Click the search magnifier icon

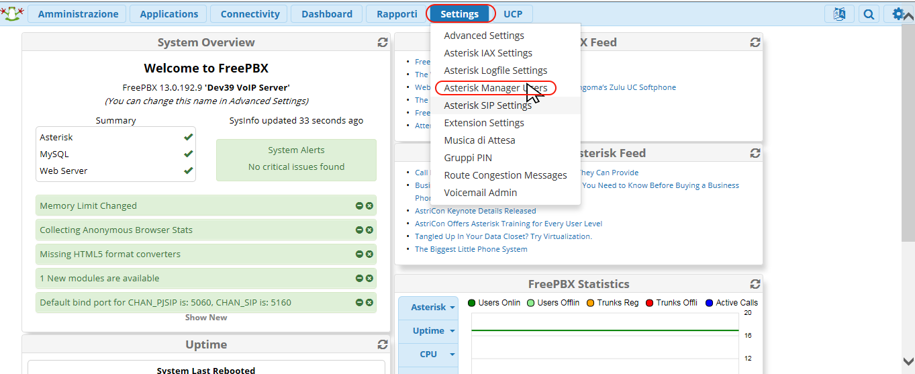pyautogui.click(x=869, y=14)
